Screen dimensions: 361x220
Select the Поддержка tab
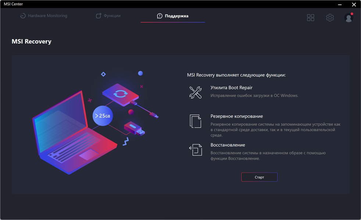click(173, 16)
